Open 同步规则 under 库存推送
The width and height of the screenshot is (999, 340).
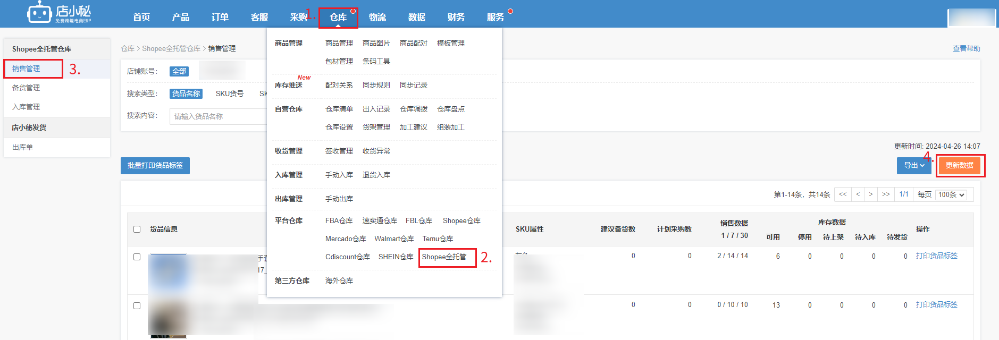pyautogui.click(x=376, y=85)
